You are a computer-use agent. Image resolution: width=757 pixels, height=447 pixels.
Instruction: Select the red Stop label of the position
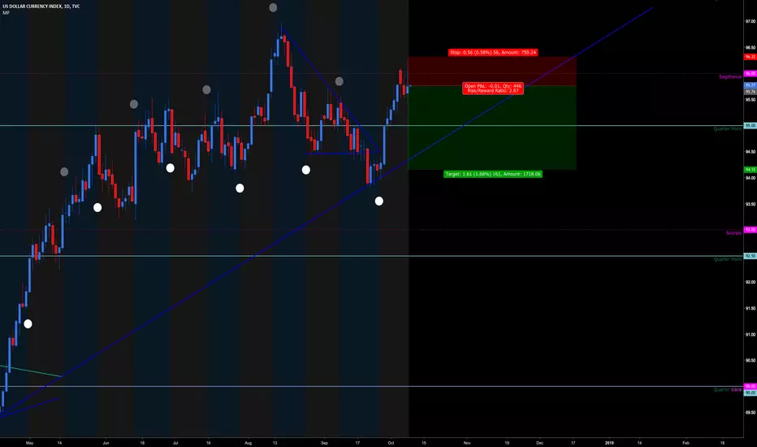tap(493, 52)
